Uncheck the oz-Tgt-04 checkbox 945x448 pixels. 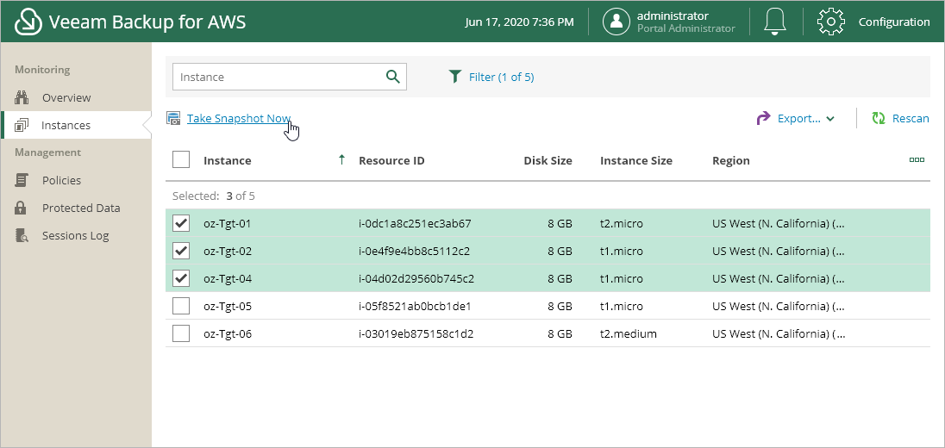(181, 278)
